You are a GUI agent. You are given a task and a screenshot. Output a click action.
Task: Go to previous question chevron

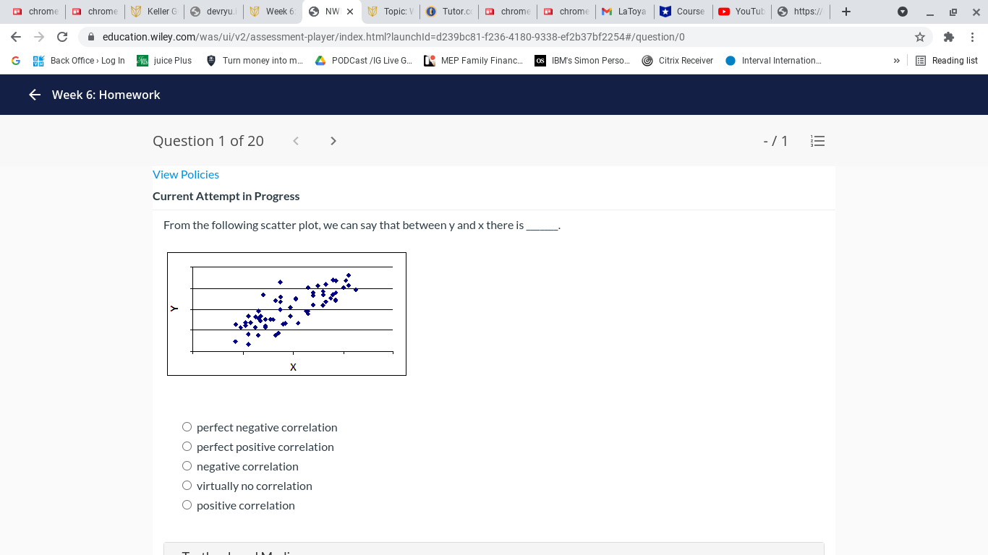coord(296,141)
